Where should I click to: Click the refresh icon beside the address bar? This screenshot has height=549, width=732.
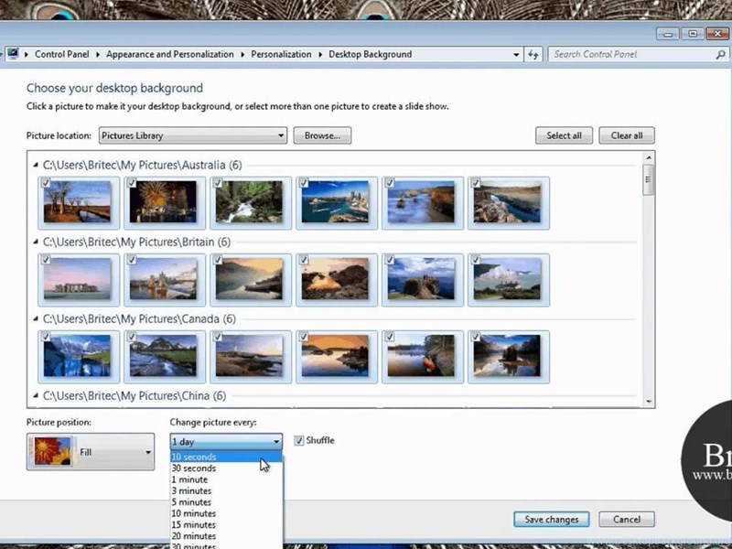pyautogui.click(x=533, y=55)
